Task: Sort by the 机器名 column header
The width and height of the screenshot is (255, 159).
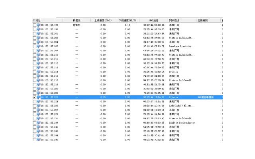Action: click(x=76, y=20)
